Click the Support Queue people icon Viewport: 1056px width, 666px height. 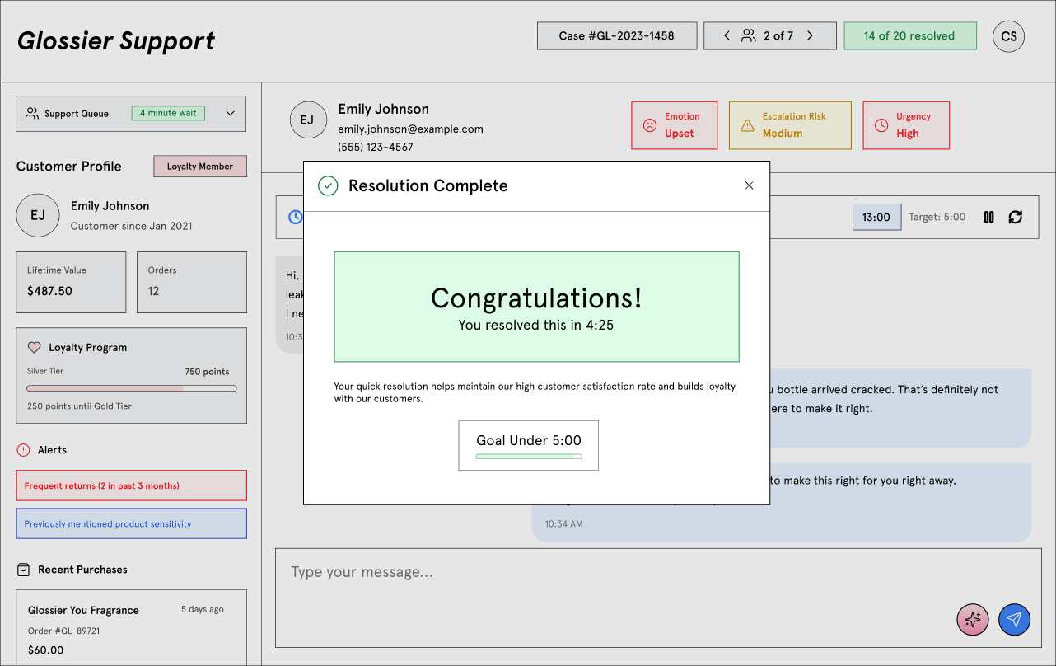coord(32,114)
